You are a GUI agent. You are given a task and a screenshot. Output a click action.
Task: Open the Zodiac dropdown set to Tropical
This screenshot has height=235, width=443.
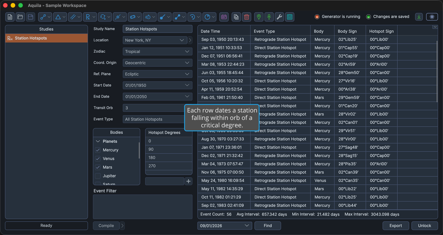tap(158, 51)
